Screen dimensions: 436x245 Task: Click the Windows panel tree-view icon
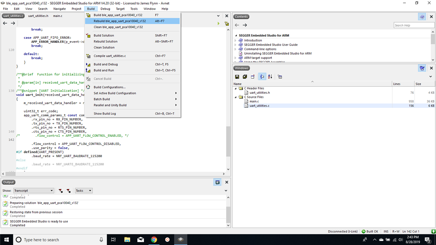pyautogui.click(x=422, y=68)
